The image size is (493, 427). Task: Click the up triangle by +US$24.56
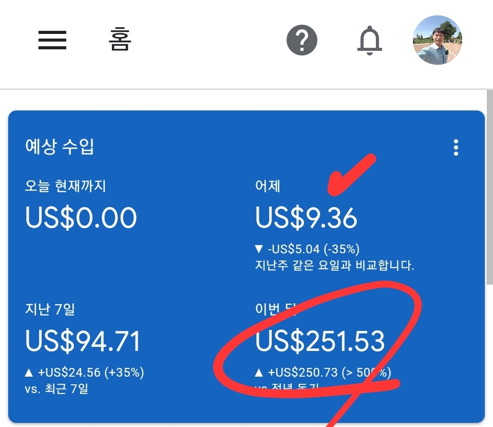coord(29,373)
